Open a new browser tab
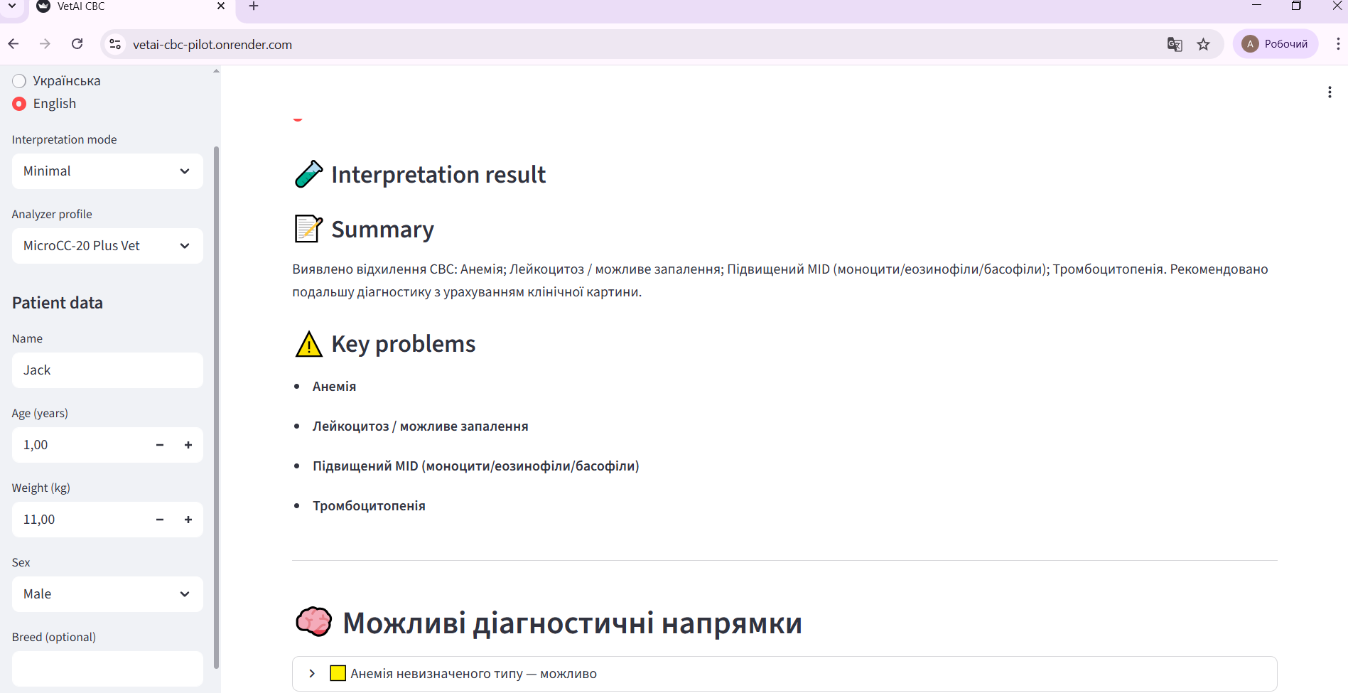The image size is (1348, 693). tap(253, 6)
